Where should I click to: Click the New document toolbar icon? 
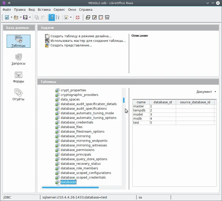click(x=7, y=17)
